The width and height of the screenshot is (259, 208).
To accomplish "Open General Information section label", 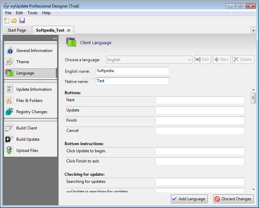I will click(x=34, y=51).
